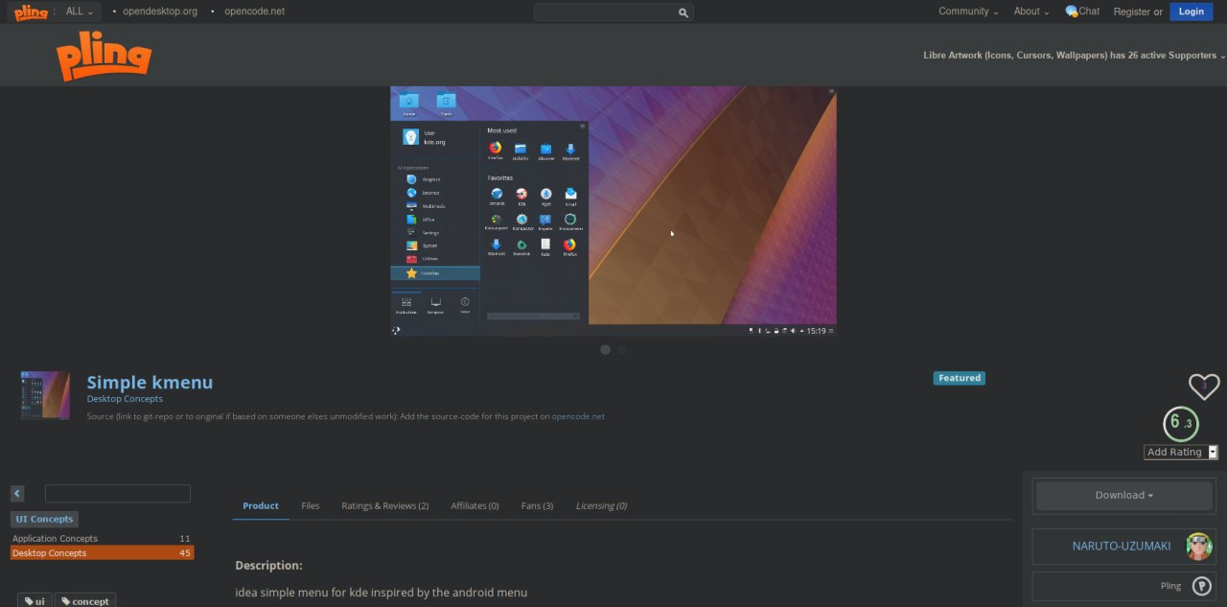Image resolution: width=1227 pixels, height=607 pixels.
Task: Open the ALL category dropdown
Action: point(80,12)
